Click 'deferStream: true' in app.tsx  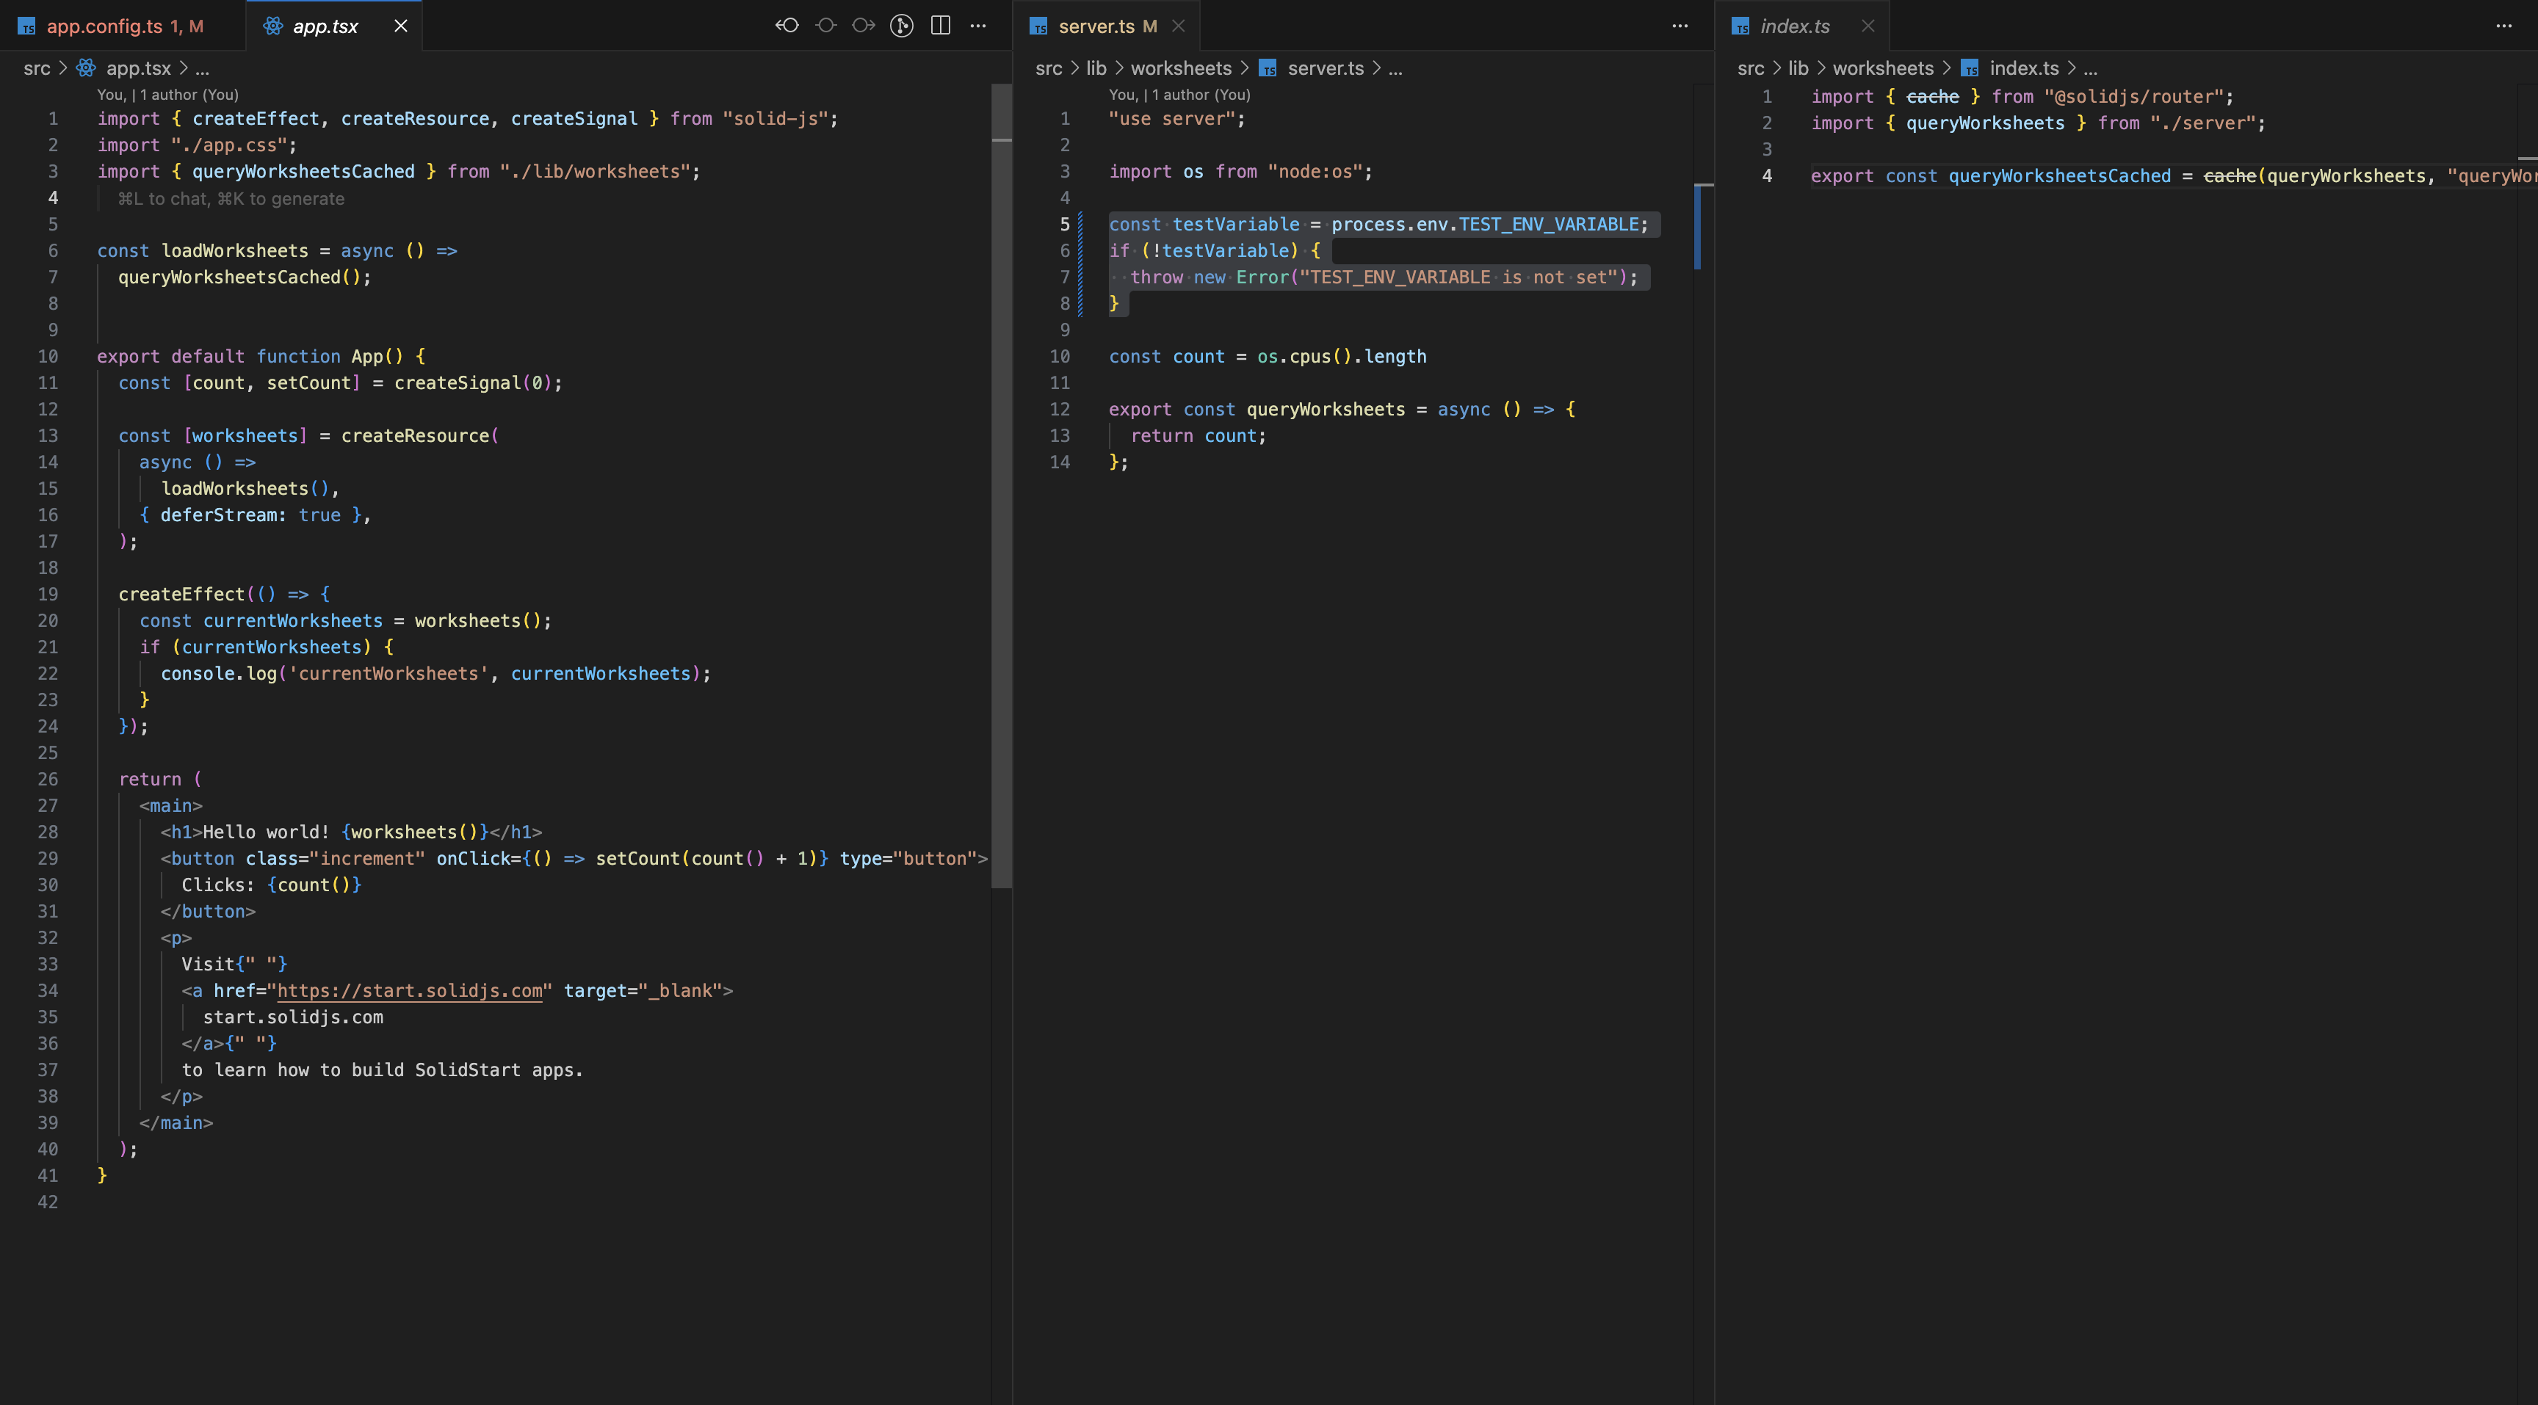click(250, 515)
